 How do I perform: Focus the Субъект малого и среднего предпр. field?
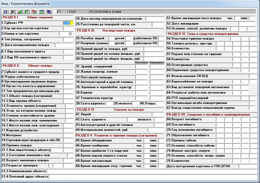coord(68,72)
